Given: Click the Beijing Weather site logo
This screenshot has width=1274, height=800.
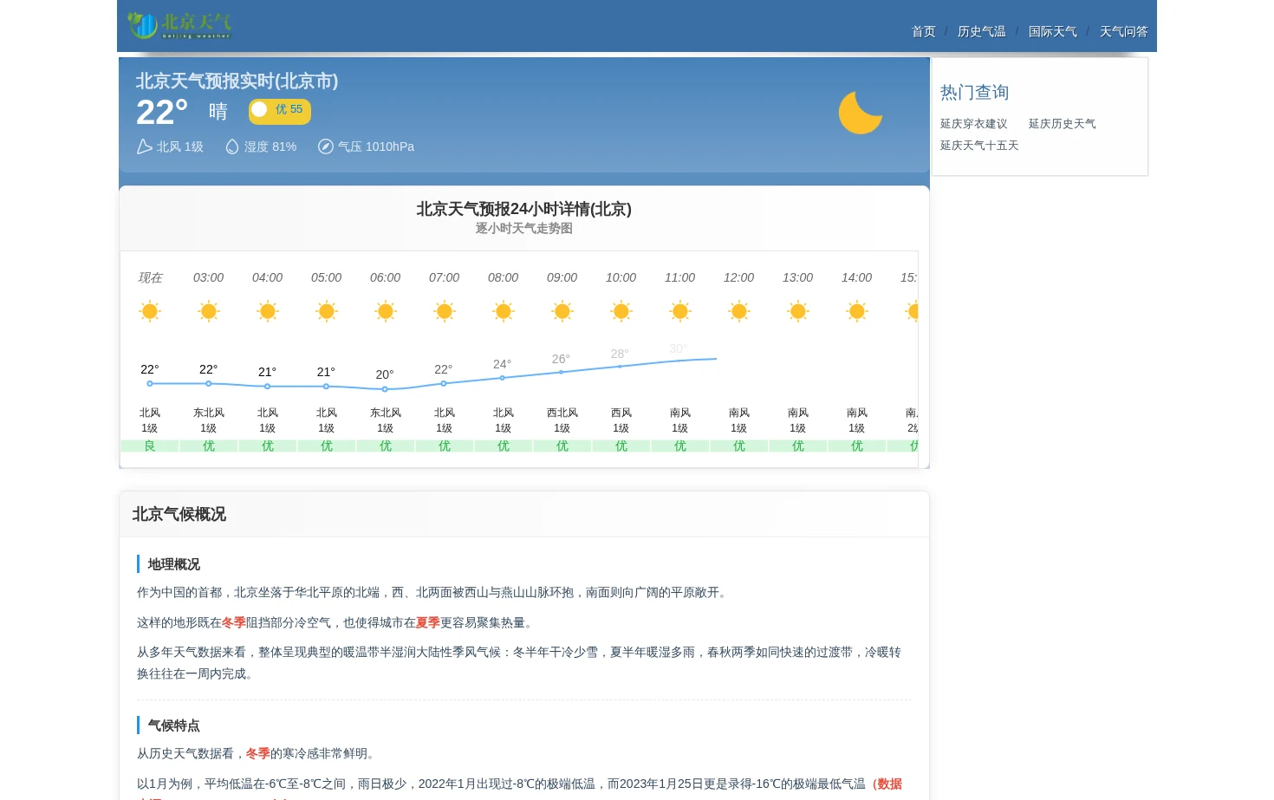Looking at the screenshot, I should pos(179,25).
